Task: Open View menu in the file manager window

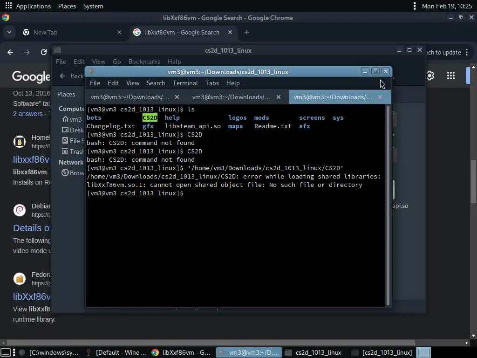Action: [99, 62]
